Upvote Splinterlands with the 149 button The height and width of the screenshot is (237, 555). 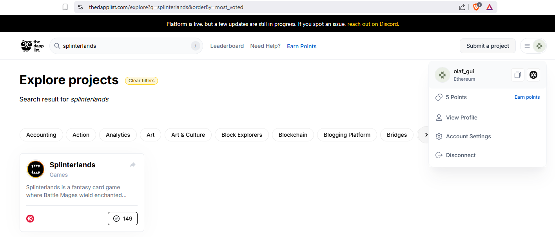123,219
